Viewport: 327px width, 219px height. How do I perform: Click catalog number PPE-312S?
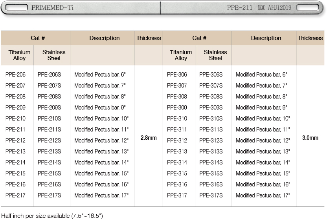pos(211,141)
